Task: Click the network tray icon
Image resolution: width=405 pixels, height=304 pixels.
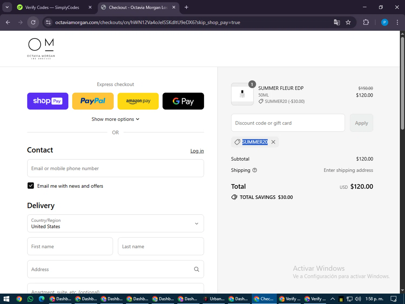Action: pos(350,299)
